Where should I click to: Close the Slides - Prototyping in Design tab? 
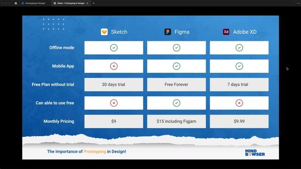87,3
